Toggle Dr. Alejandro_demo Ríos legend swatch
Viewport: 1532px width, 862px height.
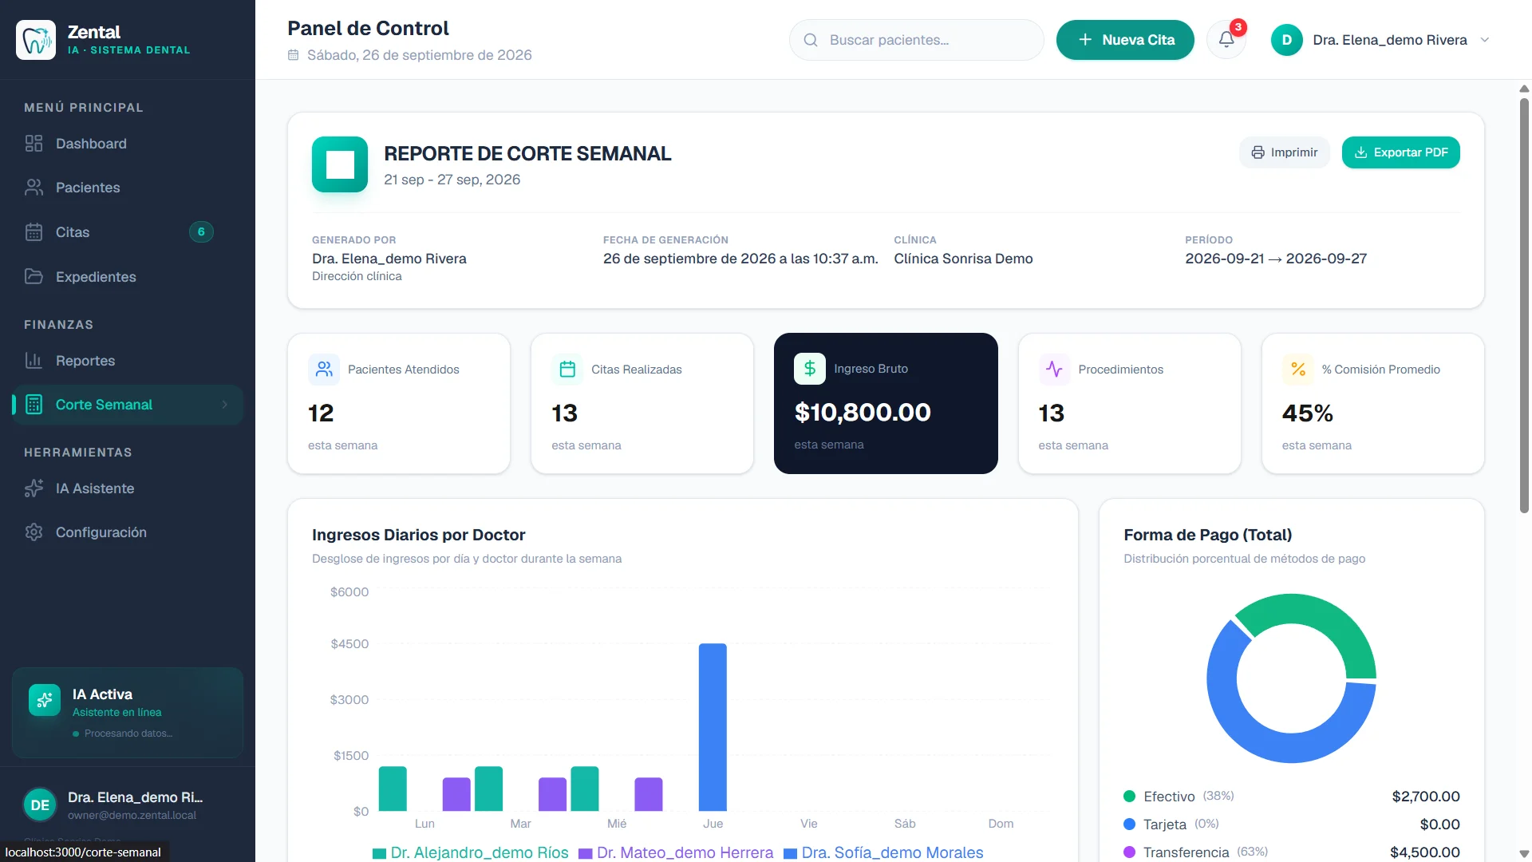[379, 853]
